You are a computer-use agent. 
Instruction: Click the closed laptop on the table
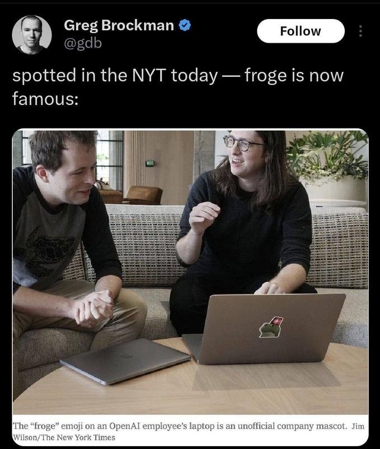125,360
